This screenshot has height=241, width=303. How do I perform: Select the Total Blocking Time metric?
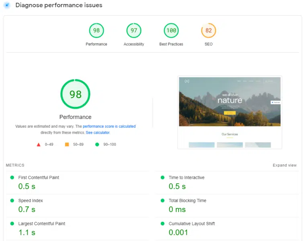(x=187, y=200)
